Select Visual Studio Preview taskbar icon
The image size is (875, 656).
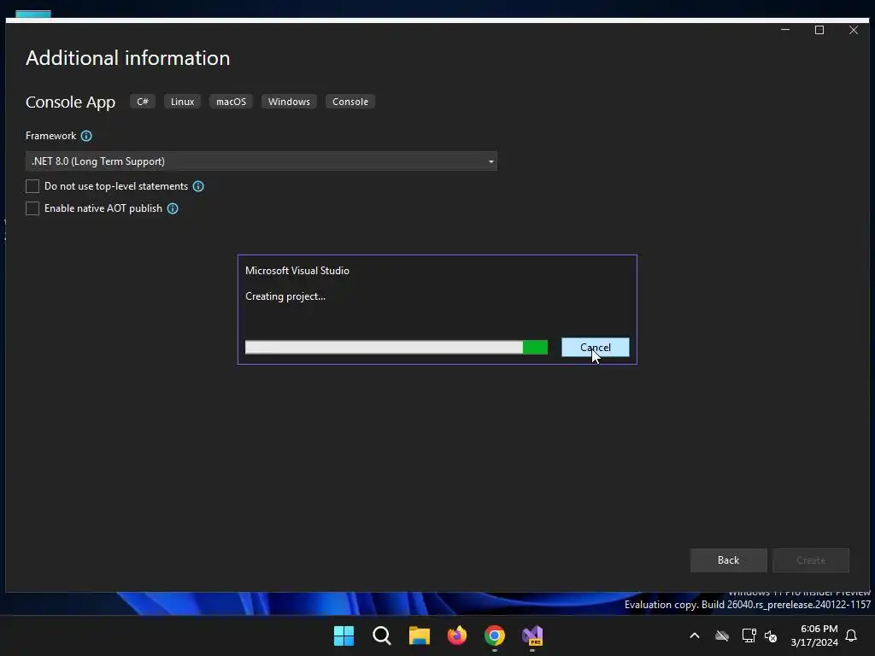pos(532,635)
